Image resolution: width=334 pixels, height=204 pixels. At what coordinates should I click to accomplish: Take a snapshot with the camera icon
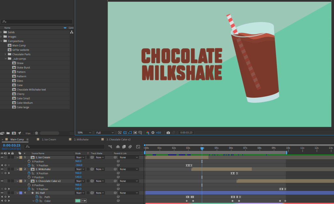pyautogui.click(x=168, y=132)
